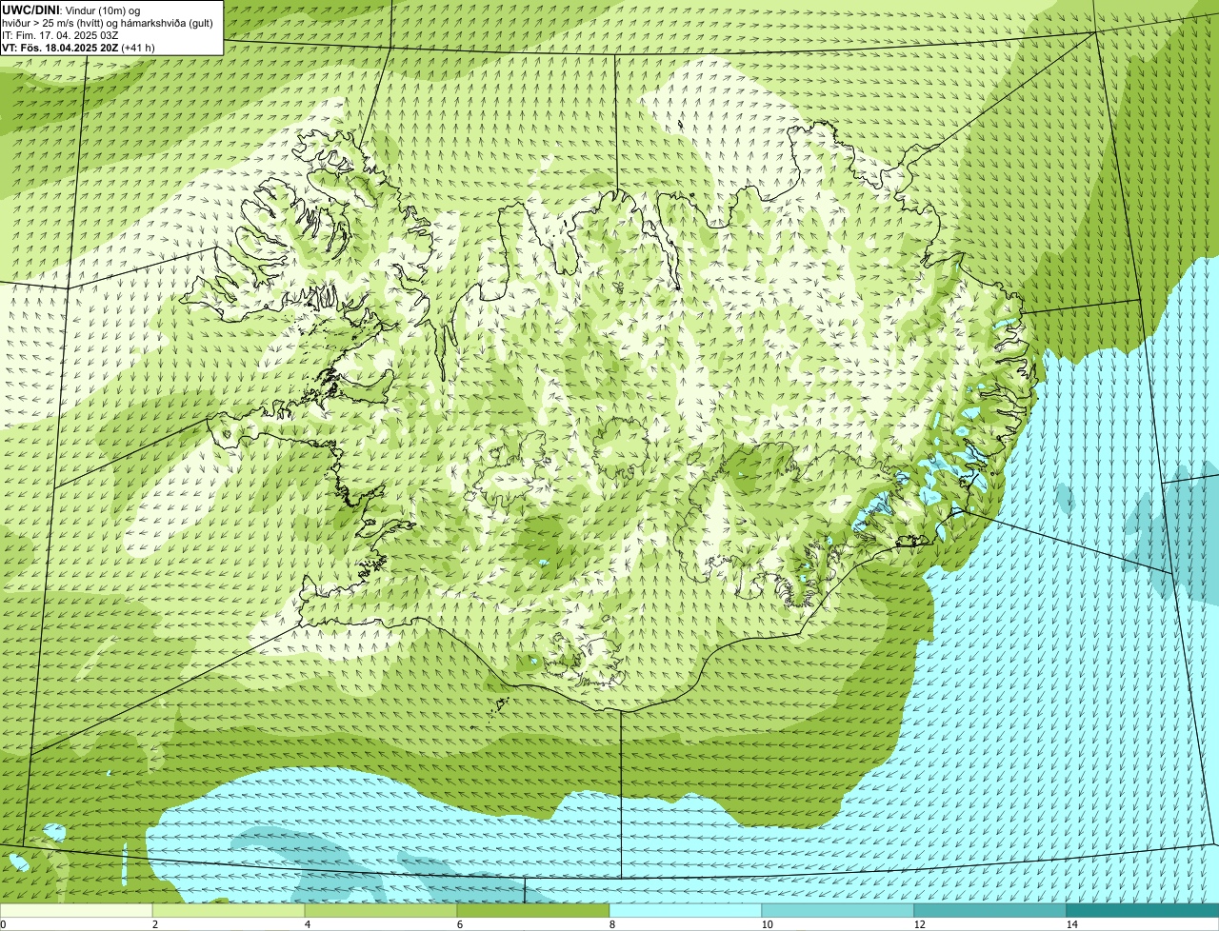Click the 'IT: Fim. 17. 04. 2025 03Z' line

click(x=61, y=35)
